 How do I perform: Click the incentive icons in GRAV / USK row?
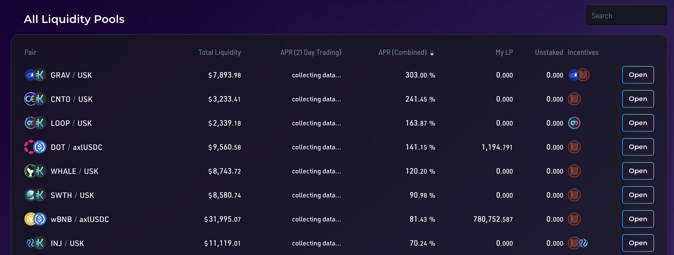click(579, 75)
